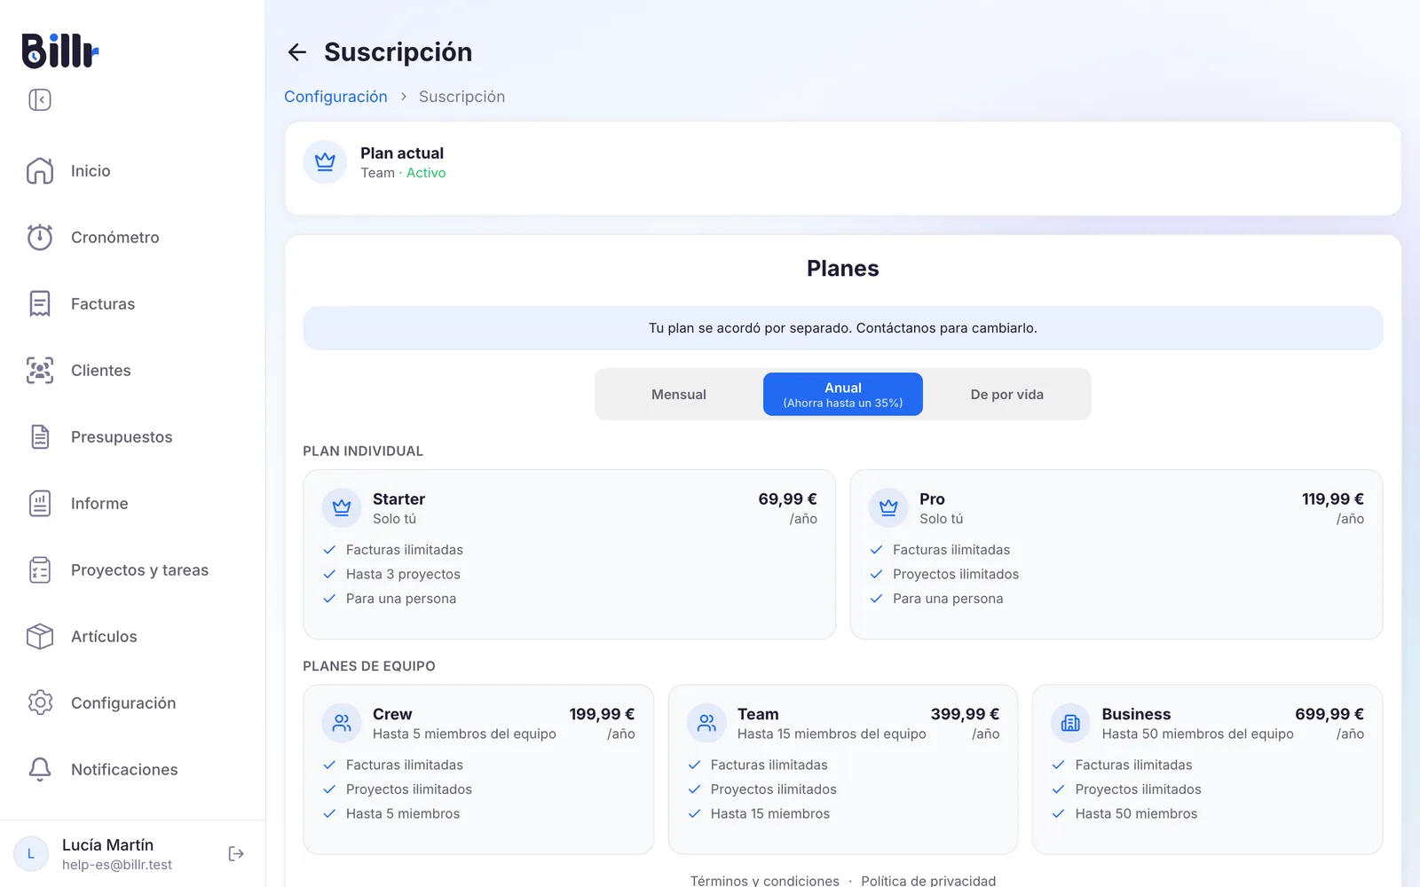1420x887 pixels.
Task: Click the PLANES DE EQUIPO heading
Action: (369, 666)
